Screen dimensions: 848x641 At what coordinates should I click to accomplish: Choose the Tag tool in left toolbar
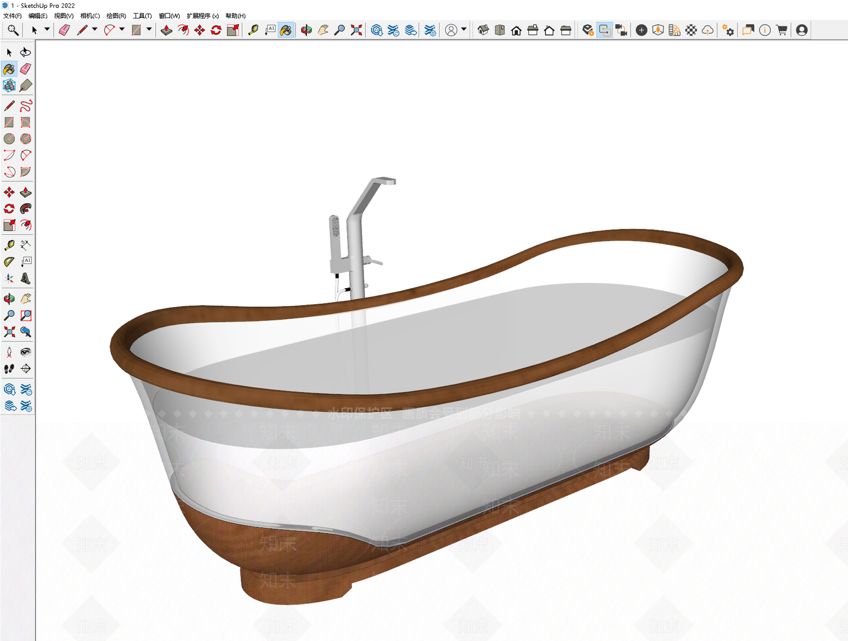(25, 85)
